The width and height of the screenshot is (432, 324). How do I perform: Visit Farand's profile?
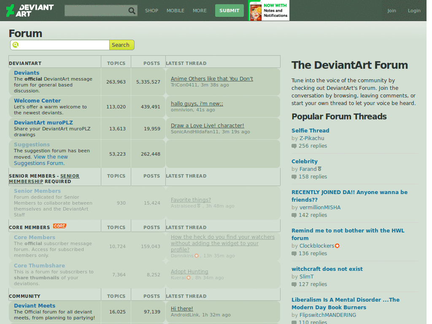coord(308,169)
